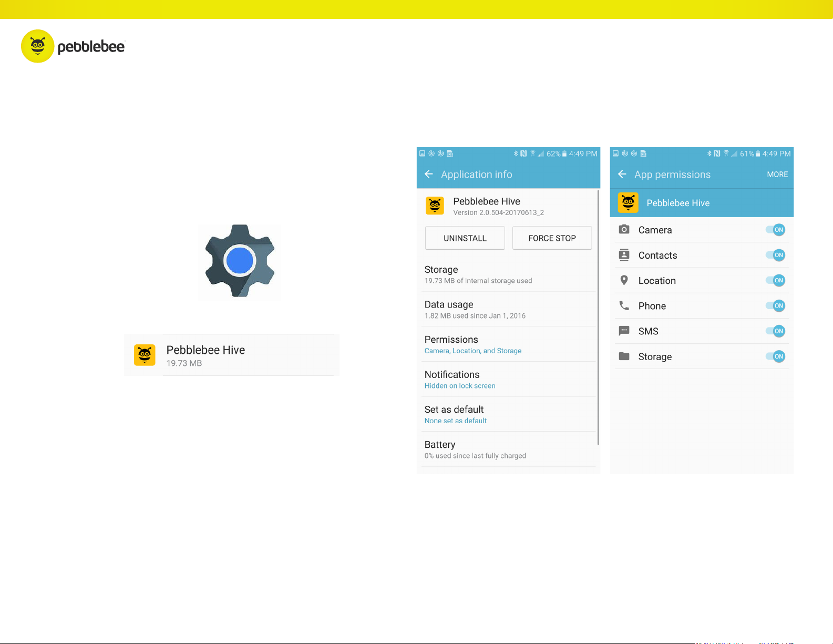Toggle the SMS permission switch

(x=776, y=331)
